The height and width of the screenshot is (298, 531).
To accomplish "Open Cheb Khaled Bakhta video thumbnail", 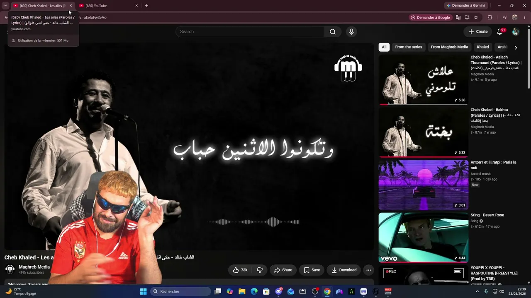I will coord(423,132).
